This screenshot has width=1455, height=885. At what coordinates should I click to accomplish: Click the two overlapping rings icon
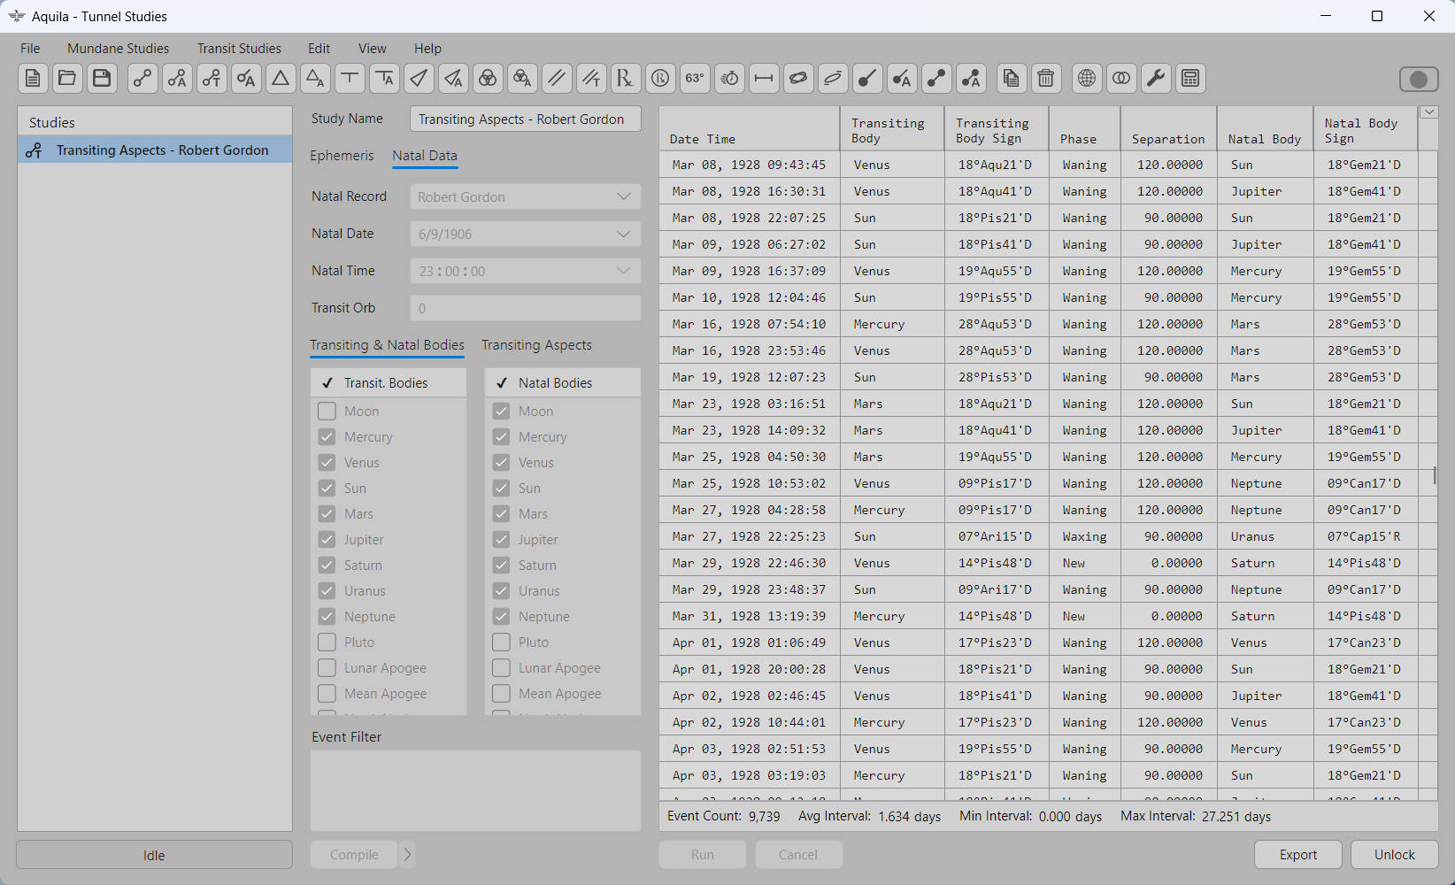pos(1121,79)
